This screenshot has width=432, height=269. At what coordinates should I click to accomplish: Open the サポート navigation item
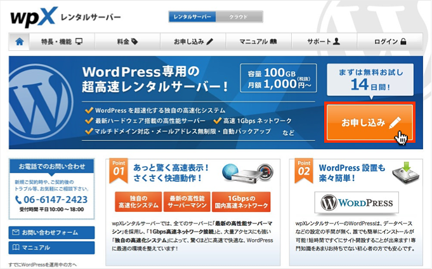[x=324, y=42]
